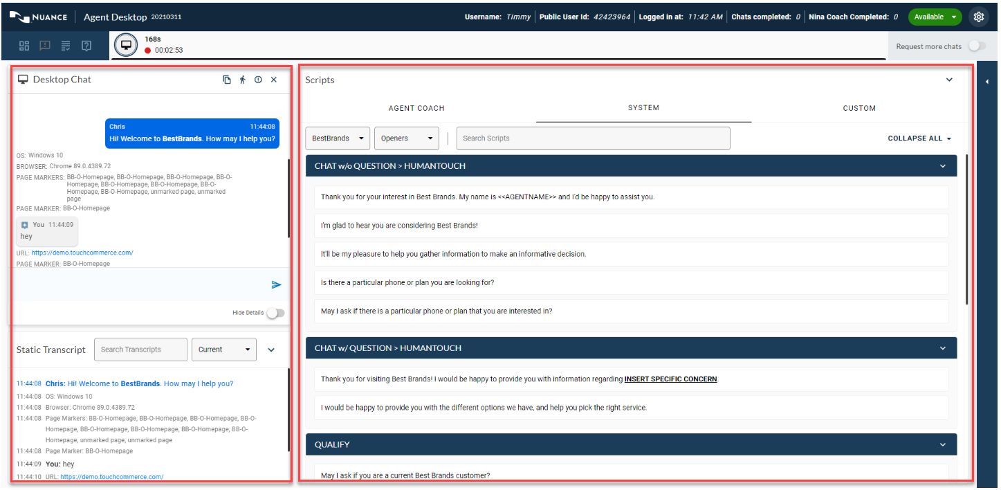
Task: Switch to the CUSTOM scripts tab
Action: [x=859, y=108]
